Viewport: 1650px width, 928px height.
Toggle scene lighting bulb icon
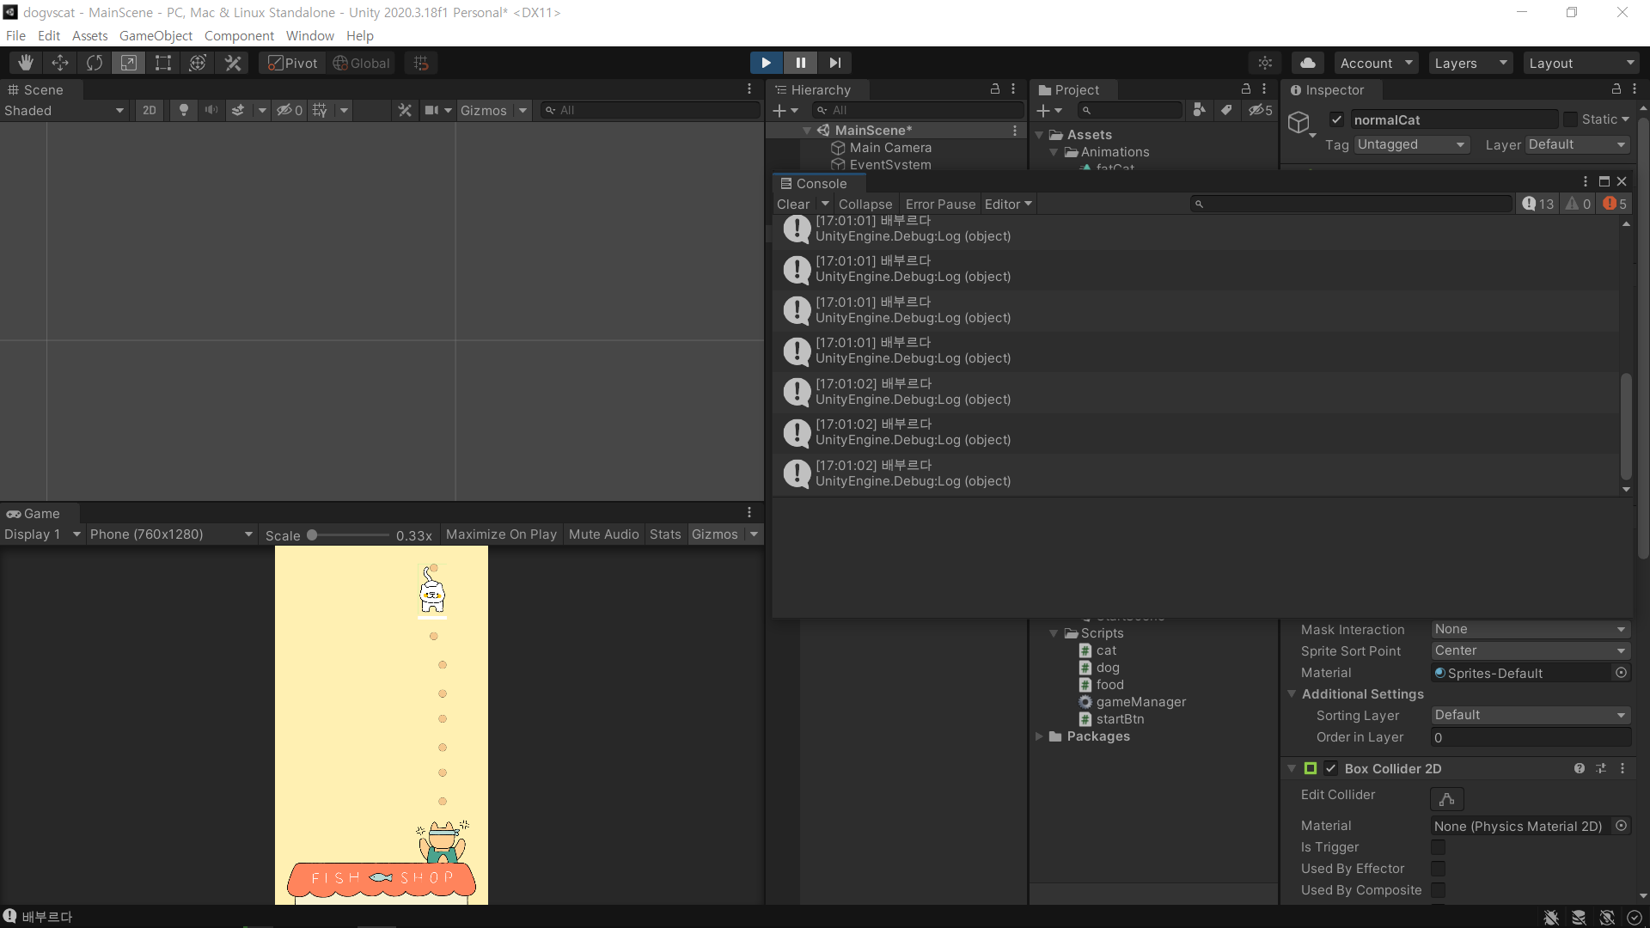coord(183,110)
